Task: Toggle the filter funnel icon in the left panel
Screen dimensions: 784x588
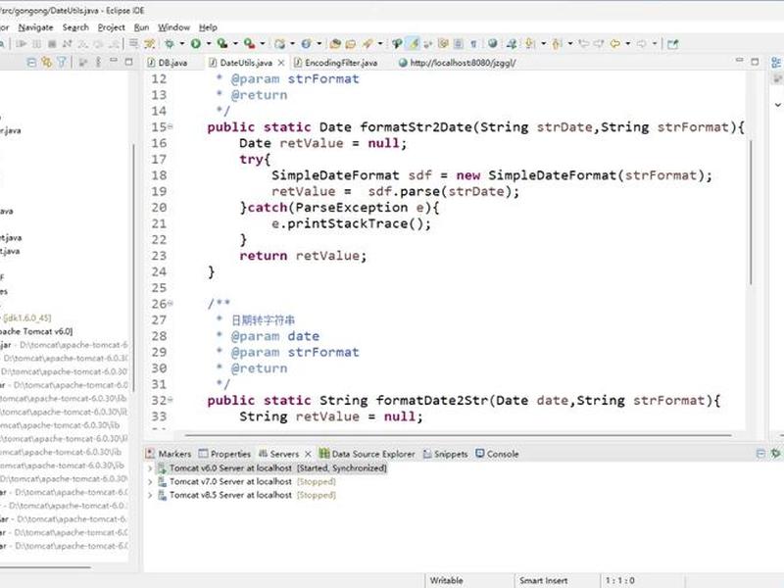Action: pyautogui.click(x=62, y=63)
